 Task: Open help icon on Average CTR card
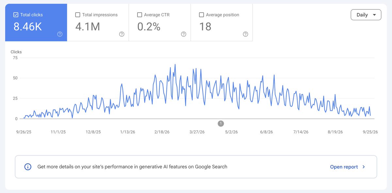coord(184,34)
